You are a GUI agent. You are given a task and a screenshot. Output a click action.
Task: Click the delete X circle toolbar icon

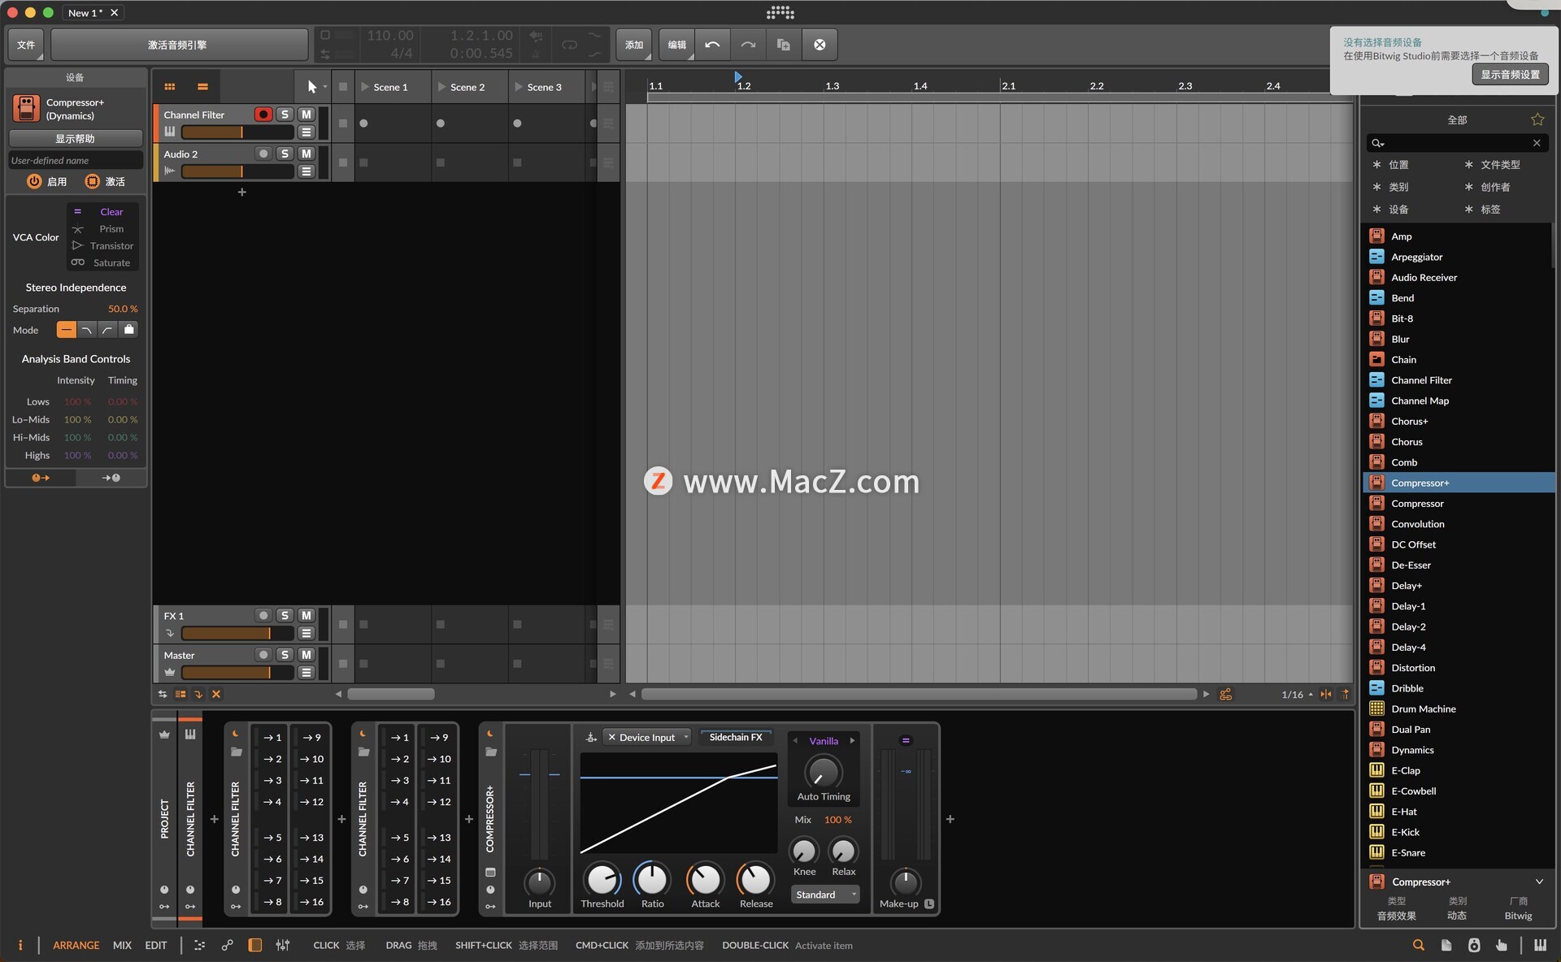820,45
